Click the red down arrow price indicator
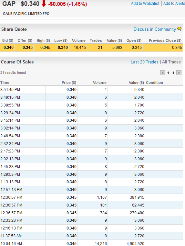Screen dimensions: 185x246 (x=44, y=4)
